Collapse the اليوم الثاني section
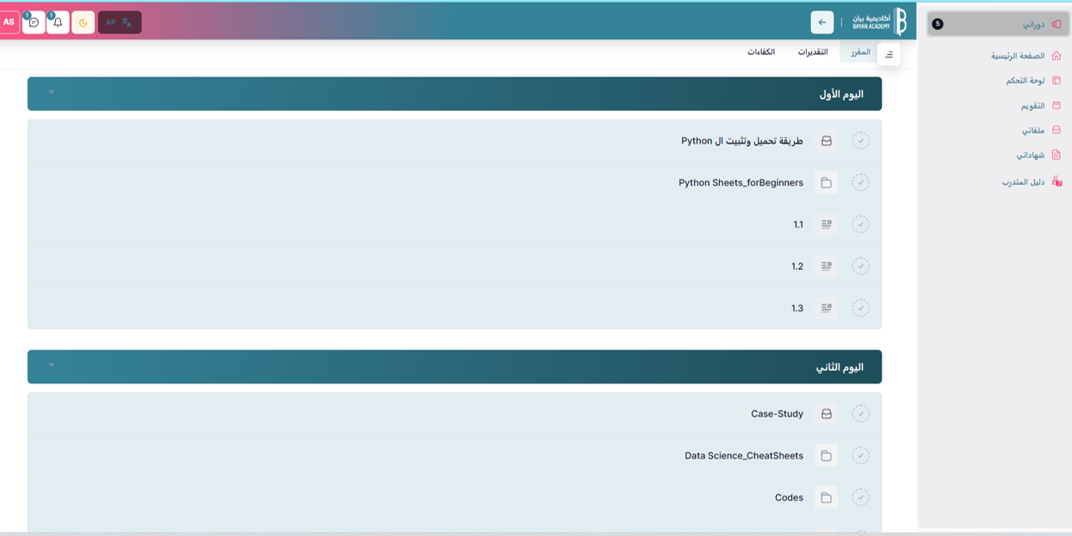Screen dimensions: 1072x536 pyautogui.click(x=52, y=366)
